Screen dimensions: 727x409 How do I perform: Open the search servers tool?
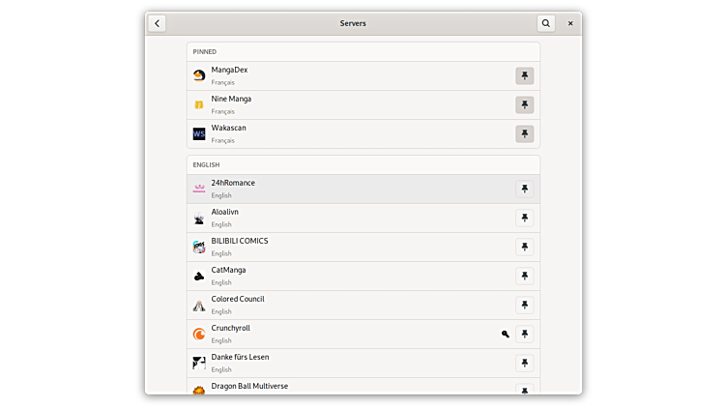(x=546, y=23)
